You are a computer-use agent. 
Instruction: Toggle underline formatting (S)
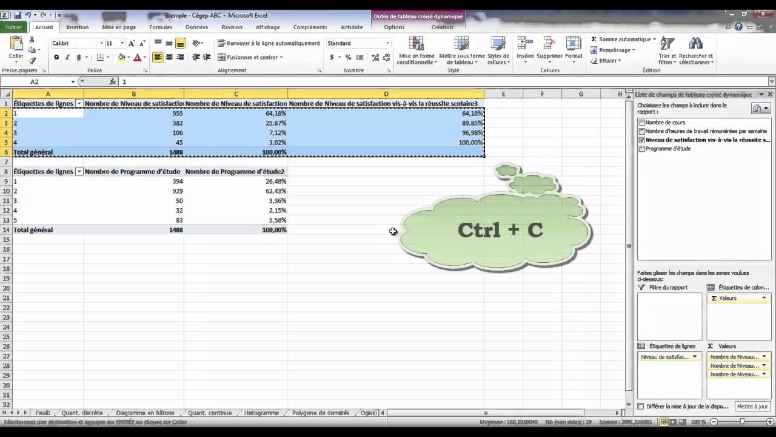79,57
